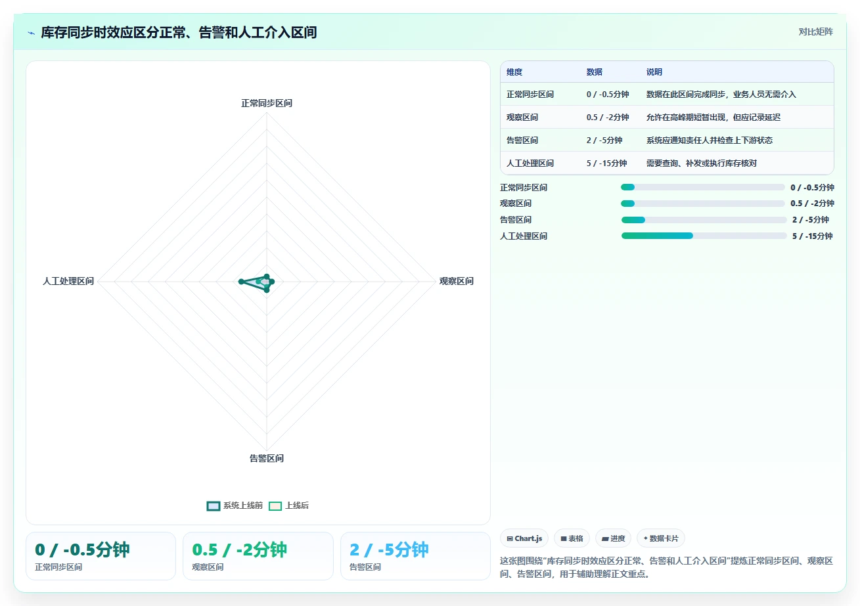Click the 对比矩阵 label in header
The height and width of the screenshot is (606, 860).
pyautogui.click(x=815, y=32)
